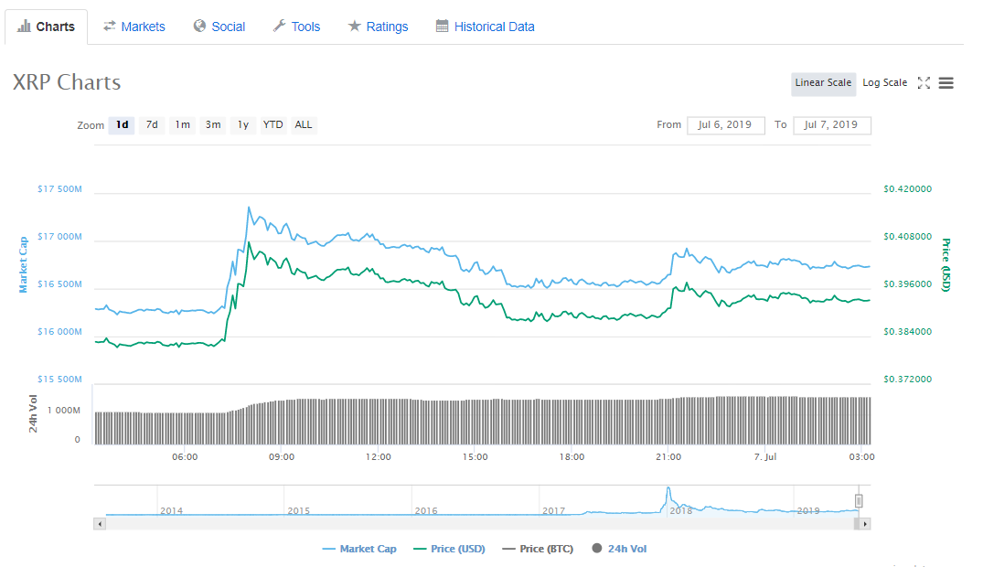983x567 pixels.
Task: Set zoom to YTD
Action: point(272,124)
